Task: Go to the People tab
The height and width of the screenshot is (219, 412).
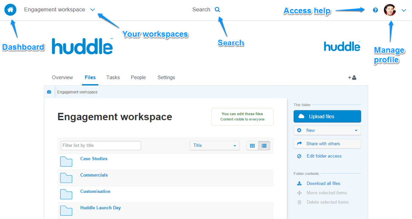Action: (138, 77)
